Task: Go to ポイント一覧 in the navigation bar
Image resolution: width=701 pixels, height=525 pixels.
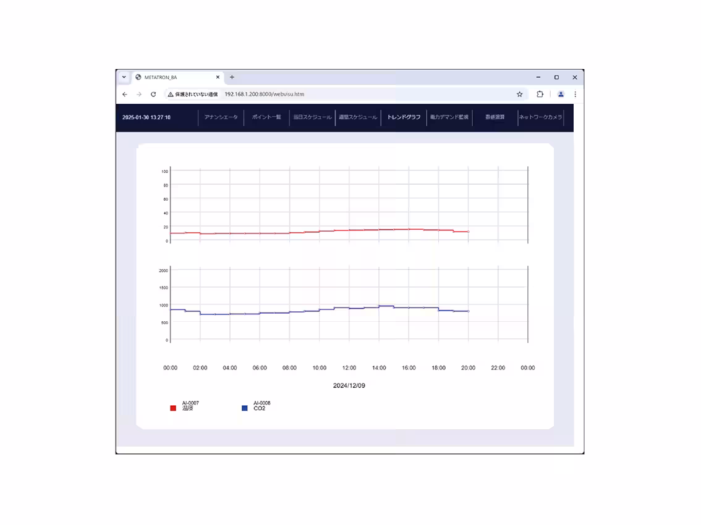Action: (266, 117)
